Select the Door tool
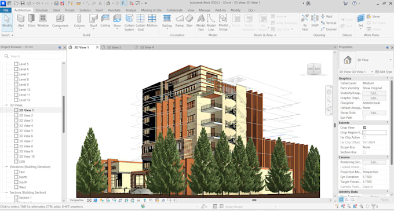This screenshot has width=394, height=211. coord(31,21)
